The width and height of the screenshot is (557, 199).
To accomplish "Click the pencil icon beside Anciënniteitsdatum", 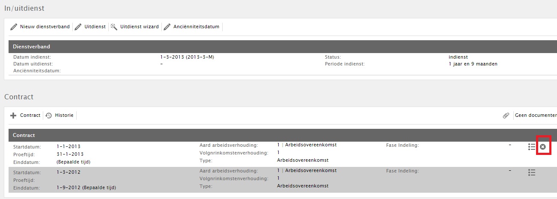I will [167, 27].
